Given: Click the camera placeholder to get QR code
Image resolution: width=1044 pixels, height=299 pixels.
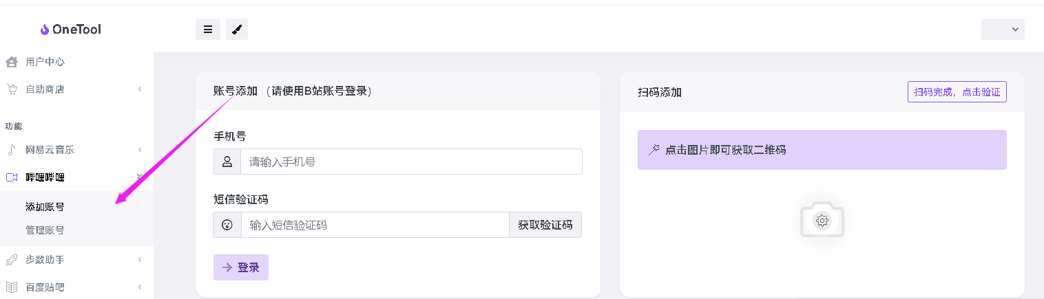Looking at the screenshot, I should click(822, 220).
